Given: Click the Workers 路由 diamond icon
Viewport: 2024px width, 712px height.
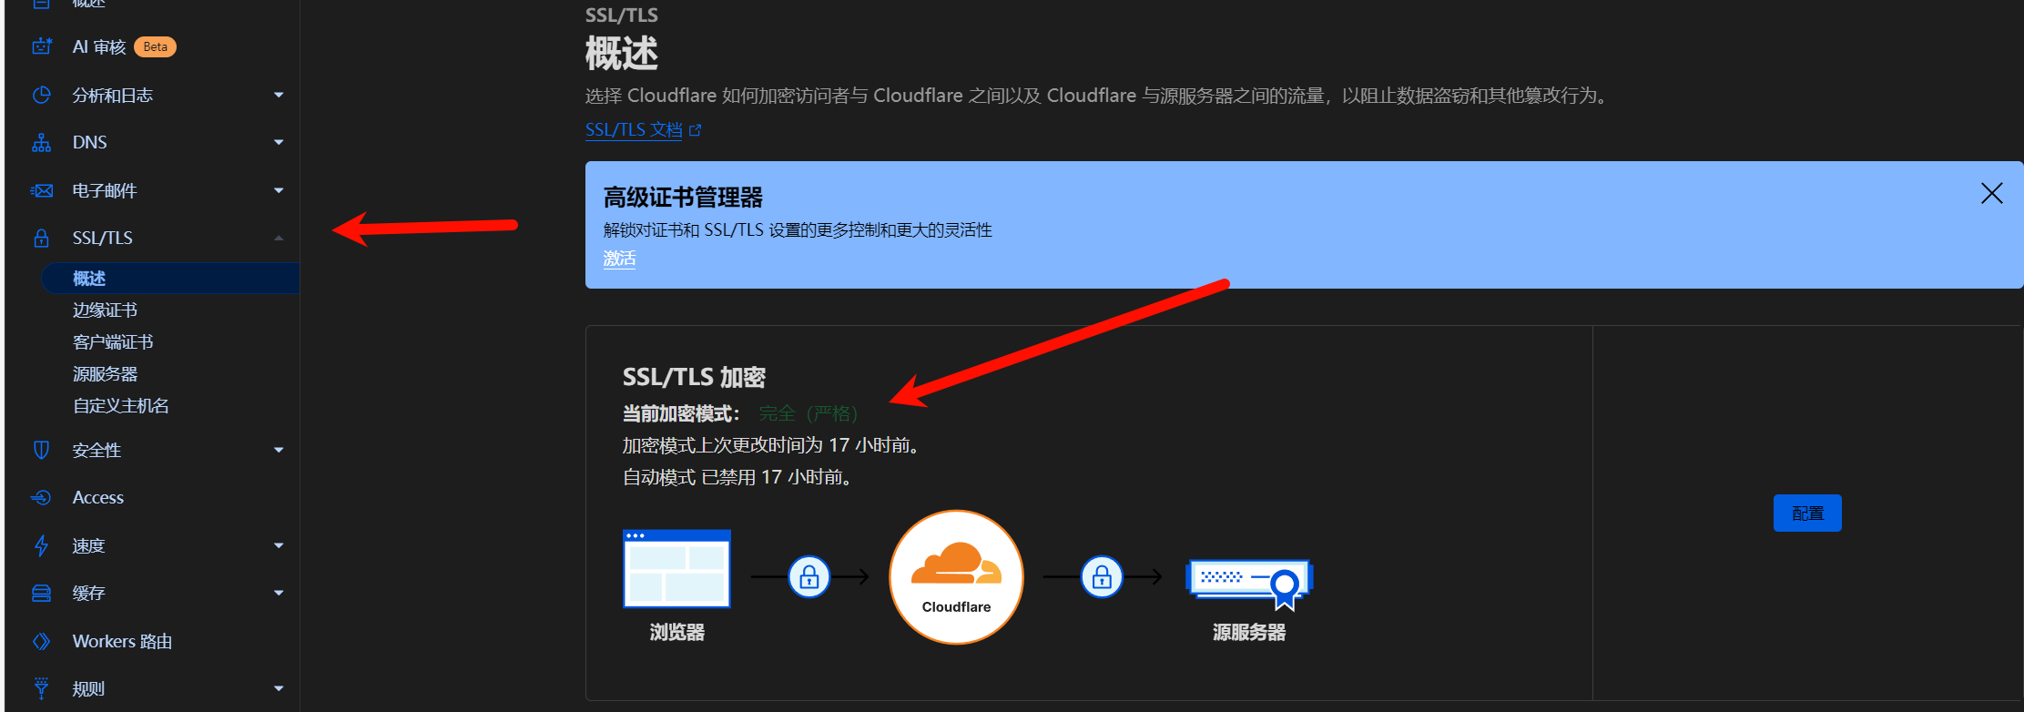Looking at the screenshot, I should coord(42,641).
